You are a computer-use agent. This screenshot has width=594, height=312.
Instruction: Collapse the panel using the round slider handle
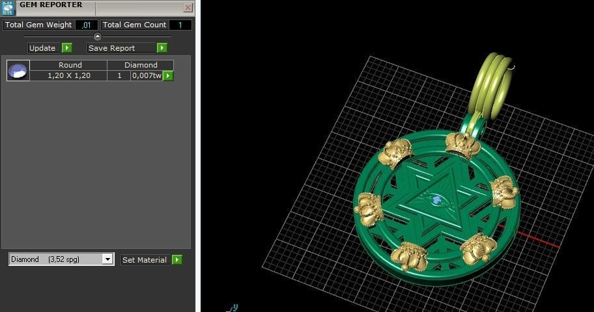tap(97, 36)
